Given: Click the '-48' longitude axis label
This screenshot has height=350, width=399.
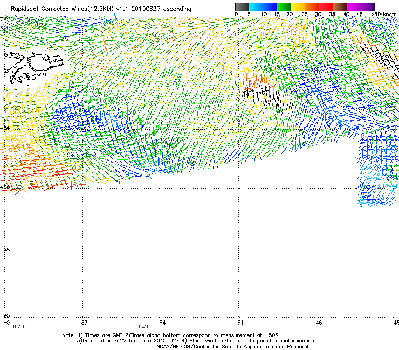Looking at the screenshot, I should coord(317,323).
